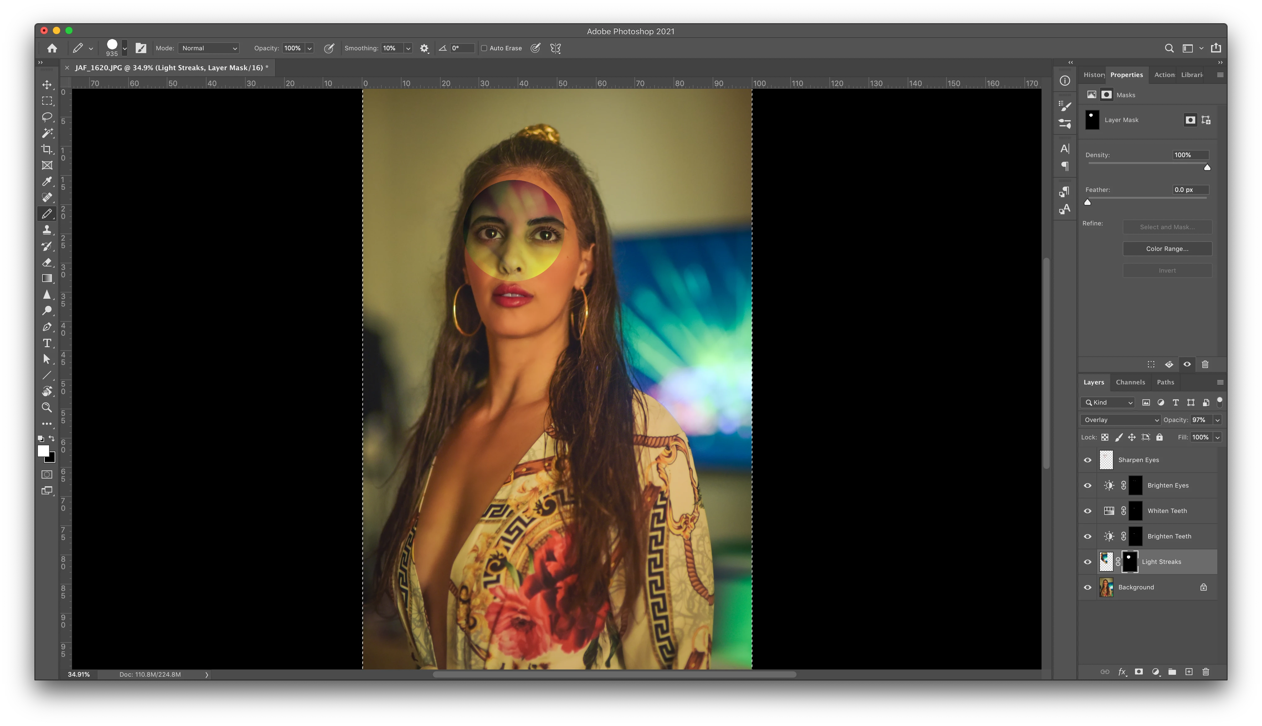Open the pencil Mode dropdown
Screen dimensions: 1262x726
tap(209, 48)
